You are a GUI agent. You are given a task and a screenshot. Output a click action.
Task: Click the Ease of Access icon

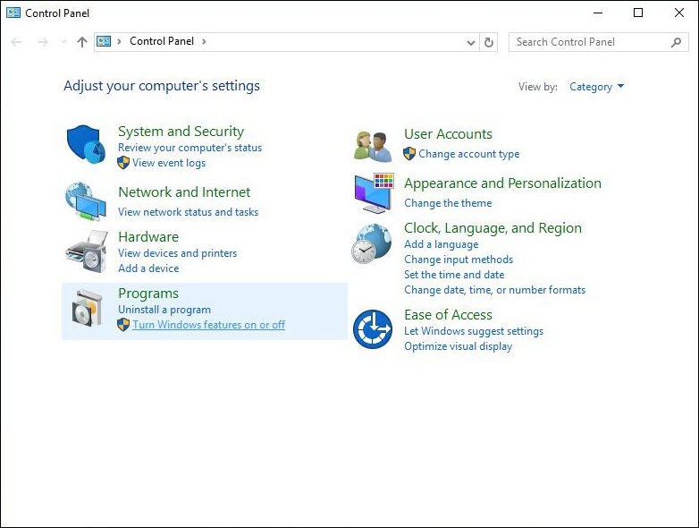point(373,329)
